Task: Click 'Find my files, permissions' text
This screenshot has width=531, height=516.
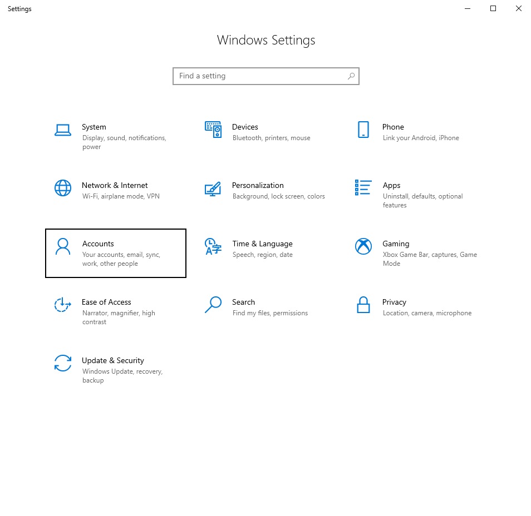Action: tap(271, 313)
